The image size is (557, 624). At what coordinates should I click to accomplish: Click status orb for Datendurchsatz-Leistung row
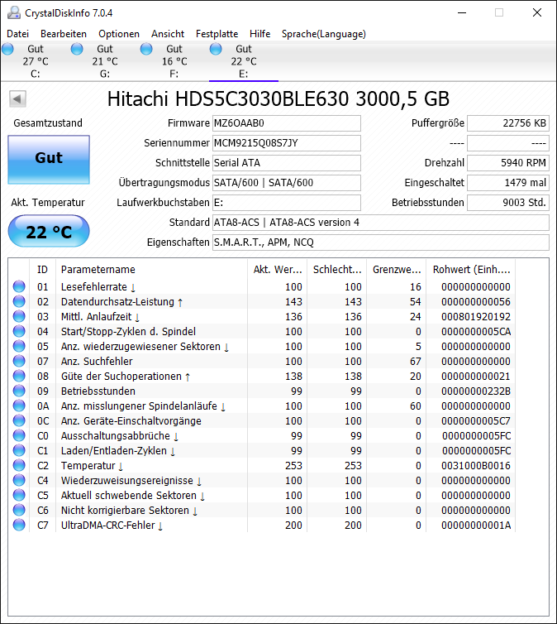pos(19,301)
